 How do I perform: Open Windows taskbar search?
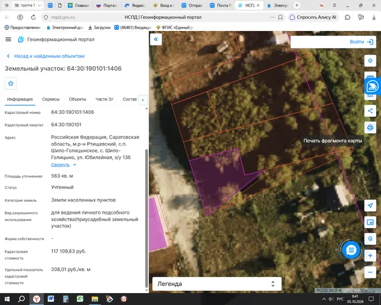coord(21,299)
